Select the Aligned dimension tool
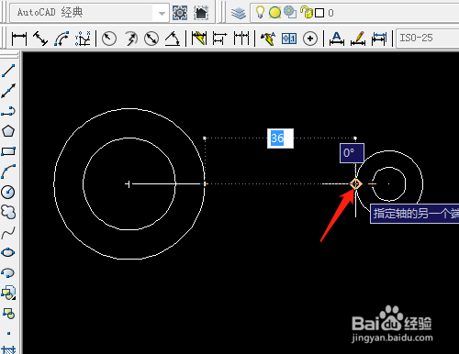This screenshot has height=354, width=459. point(40,39)
